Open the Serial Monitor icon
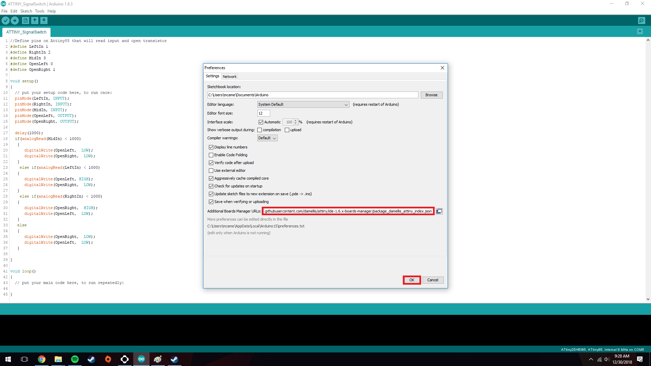Image resolution: width=651 pixels, height=366 pixels. pyautogui.click(x=642, y=21)
